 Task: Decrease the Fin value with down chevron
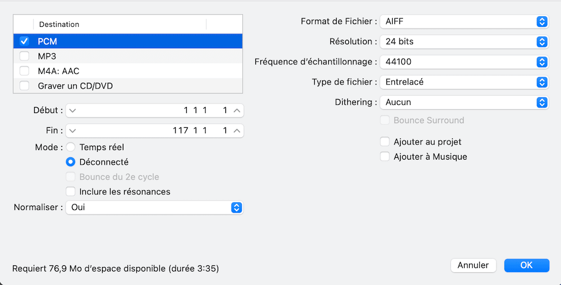[x=72, y=130]
